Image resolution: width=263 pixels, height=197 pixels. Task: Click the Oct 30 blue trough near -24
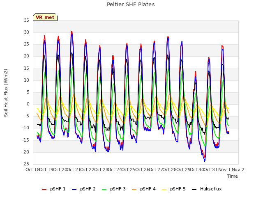[x=205, y=160]
